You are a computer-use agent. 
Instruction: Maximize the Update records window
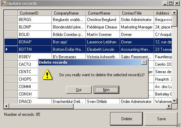point(171,3)
